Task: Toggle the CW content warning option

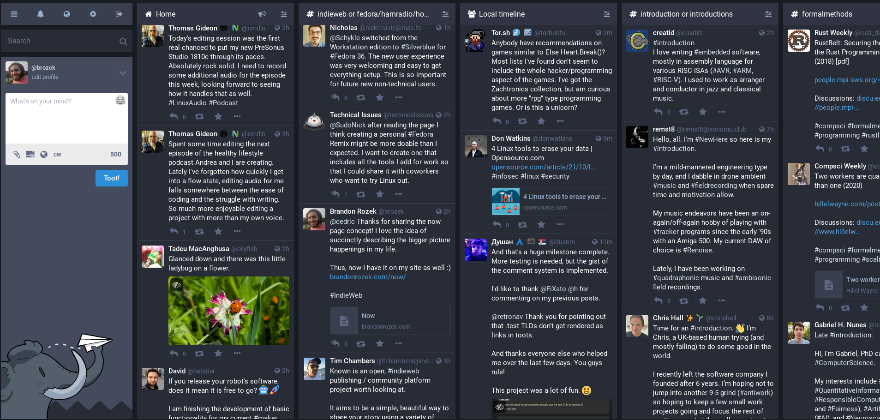Action: [57, 154]
